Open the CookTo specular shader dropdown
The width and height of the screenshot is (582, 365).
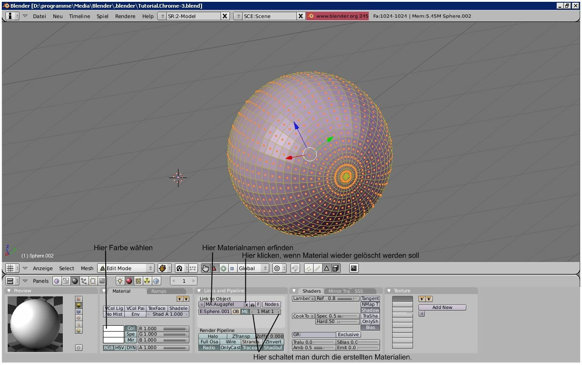(303, 316)
